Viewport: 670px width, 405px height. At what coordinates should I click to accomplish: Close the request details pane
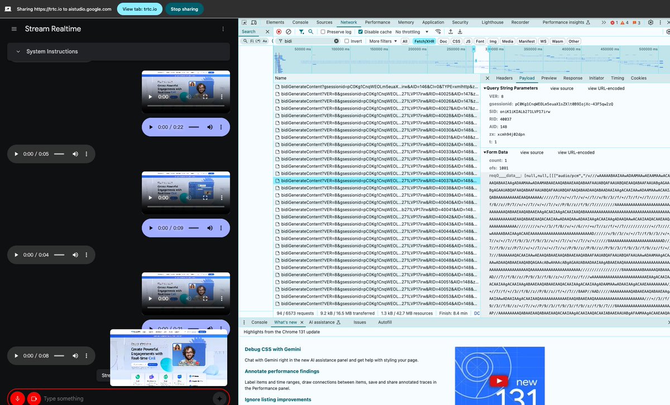coord(487,78)
